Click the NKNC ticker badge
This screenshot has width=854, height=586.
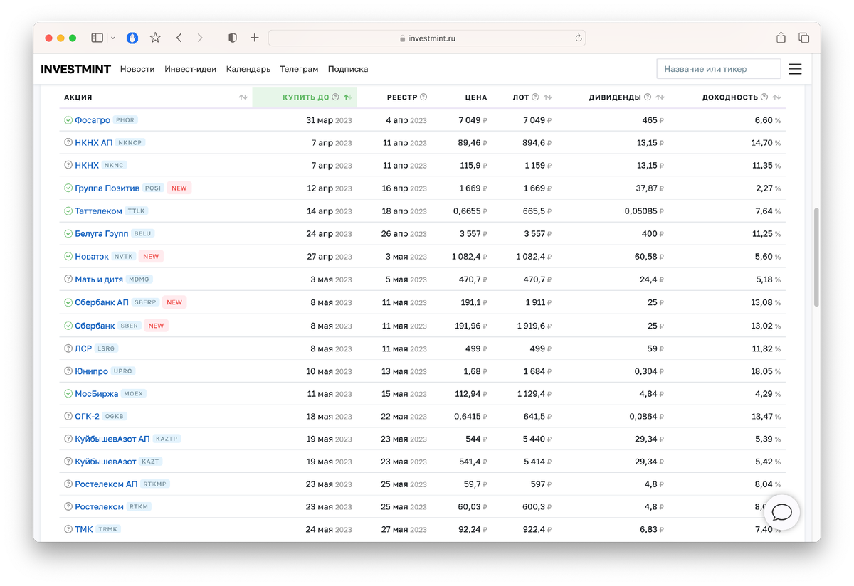pos(114,166)
